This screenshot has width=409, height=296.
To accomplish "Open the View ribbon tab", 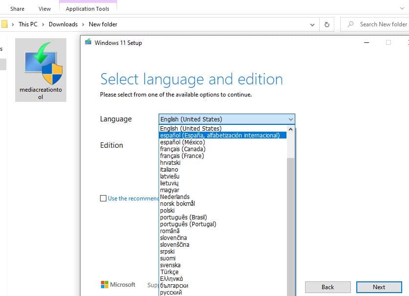I will tap(44, 9).
